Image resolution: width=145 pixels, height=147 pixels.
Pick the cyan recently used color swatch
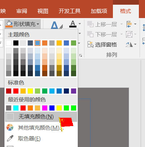click(x=16, y=108)
